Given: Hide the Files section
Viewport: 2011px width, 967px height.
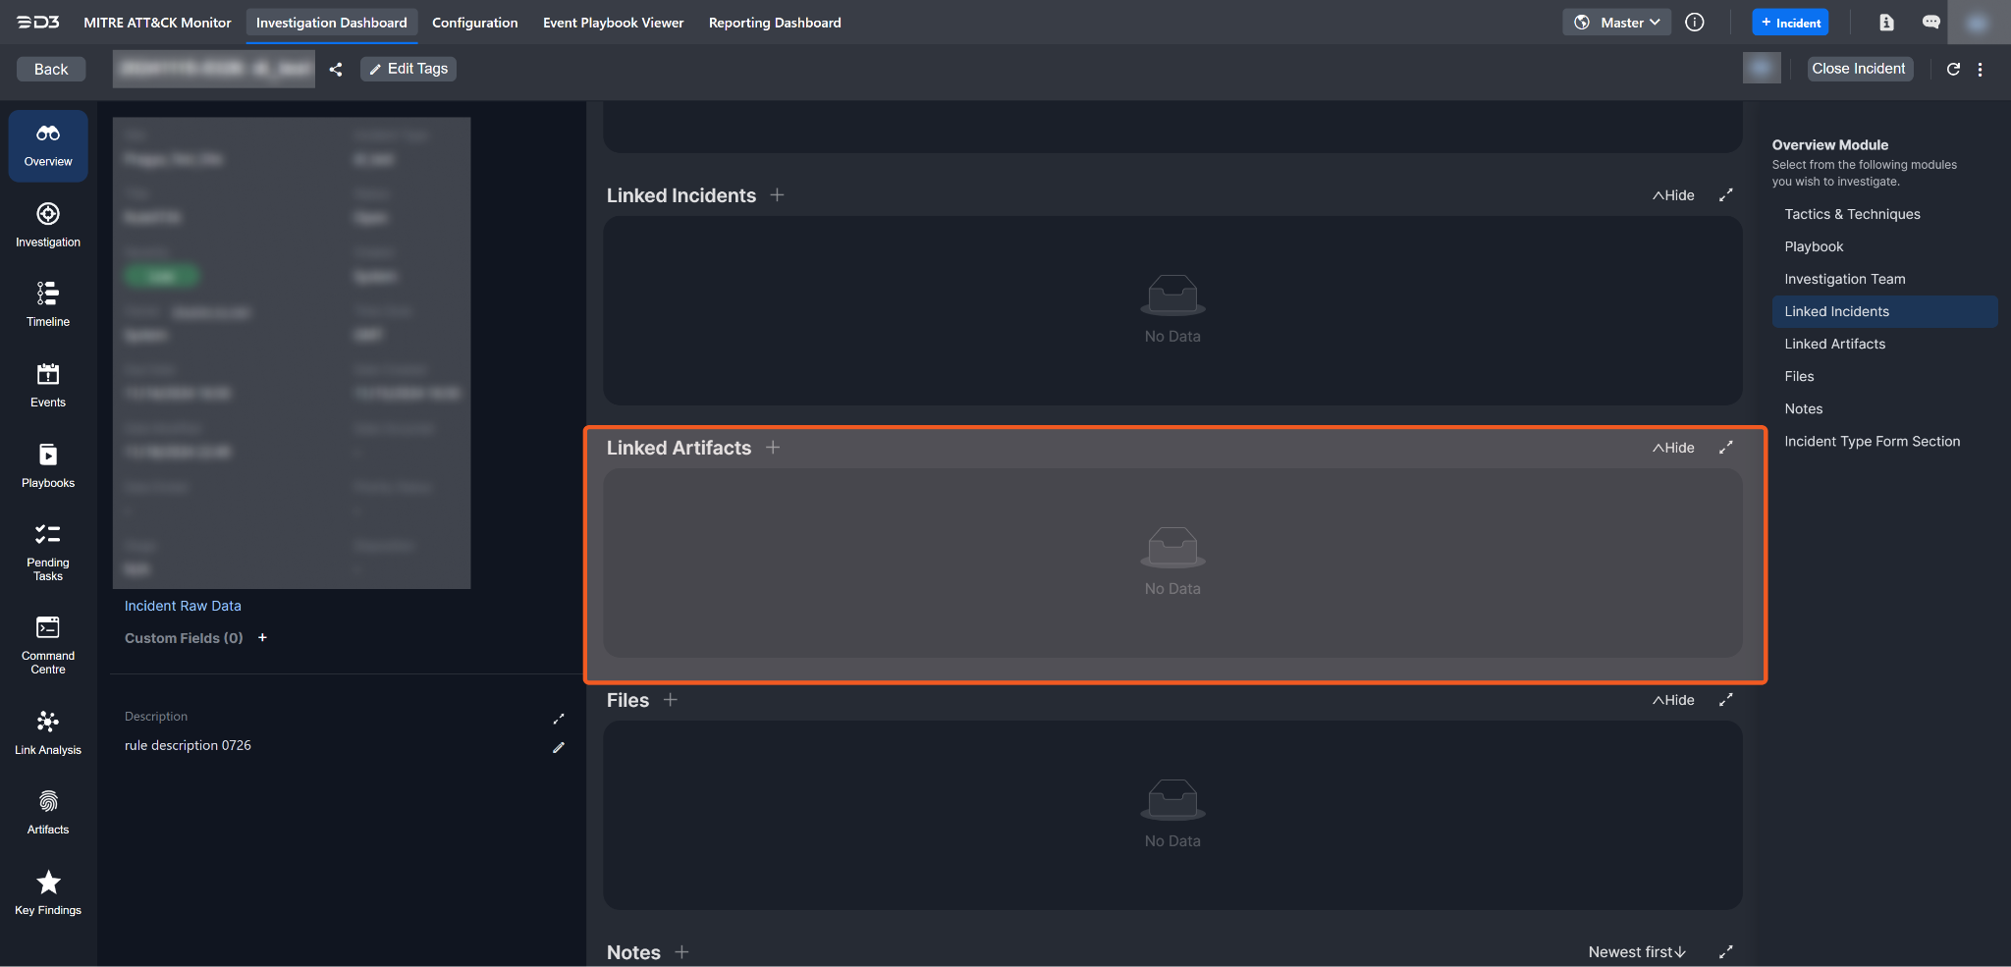Looking at the screenshot, I should point(1673,700).
